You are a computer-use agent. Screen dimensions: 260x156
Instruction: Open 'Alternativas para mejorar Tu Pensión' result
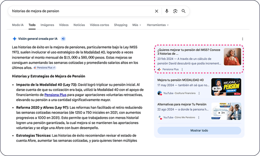[182, 104]
